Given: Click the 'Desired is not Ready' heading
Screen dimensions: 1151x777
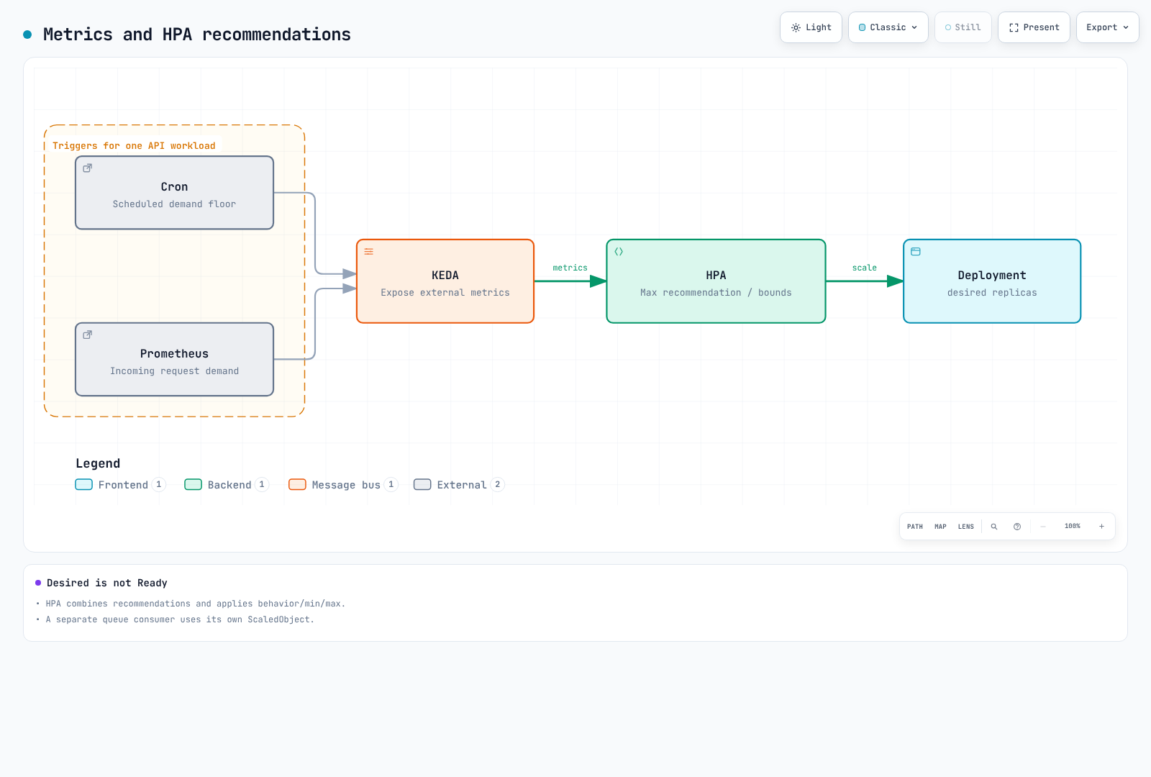Looking at the screenshot, I should pos(107,583).
